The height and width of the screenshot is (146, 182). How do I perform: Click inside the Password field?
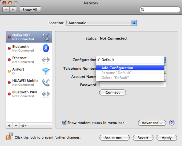pos(133,85)
